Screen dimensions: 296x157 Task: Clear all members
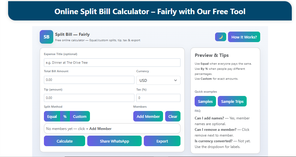(x=173, y=116)
